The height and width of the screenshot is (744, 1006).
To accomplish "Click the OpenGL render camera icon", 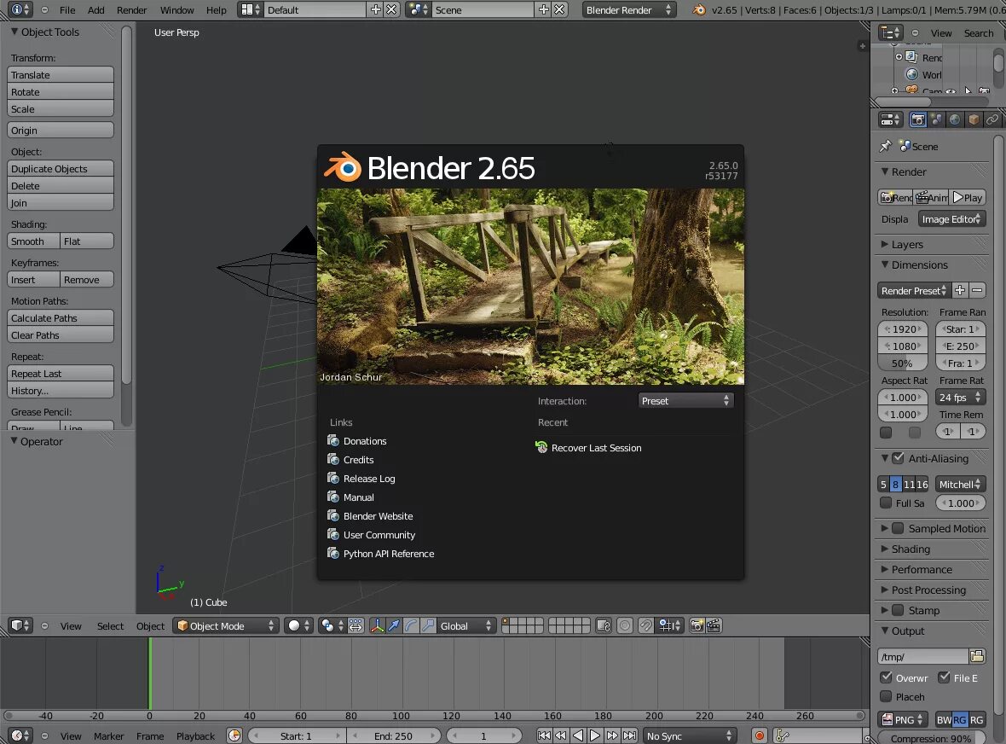I will point(697,625).
